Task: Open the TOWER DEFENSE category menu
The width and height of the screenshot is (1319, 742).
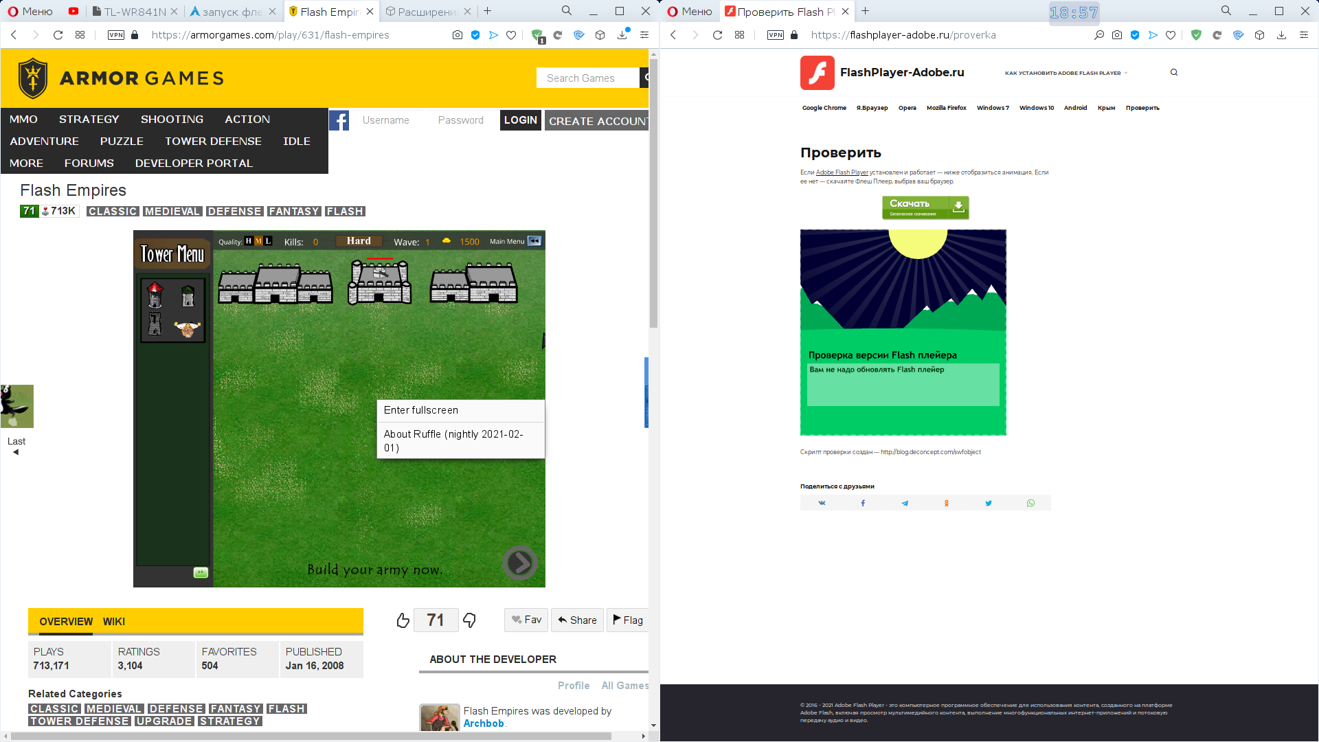Action: [213, 141]
